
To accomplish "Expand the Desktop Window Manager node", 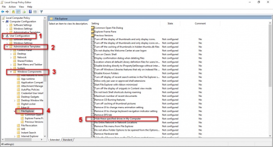I will (15, 100).
